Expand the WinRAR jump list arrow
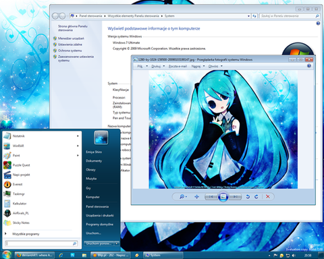This screenshot has width=324, height=259. point(78,146)
